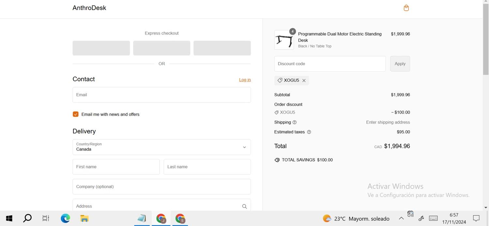Viewport: 489px width, 226px height.
Task: Focus the Last name field
Action: coord(207,167)
